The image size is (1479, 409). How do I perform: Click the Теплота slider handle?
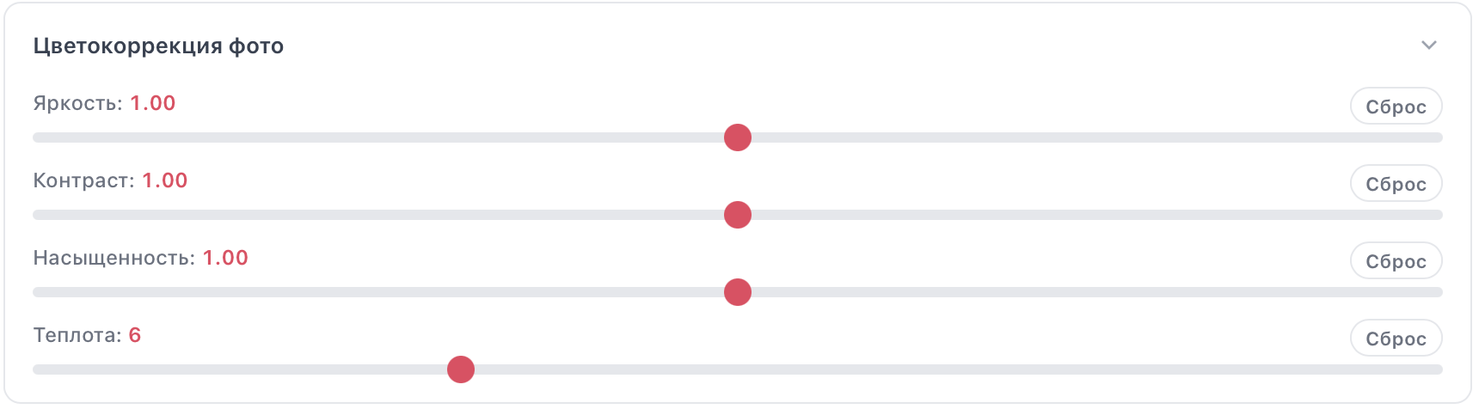(x=461, y=369)
